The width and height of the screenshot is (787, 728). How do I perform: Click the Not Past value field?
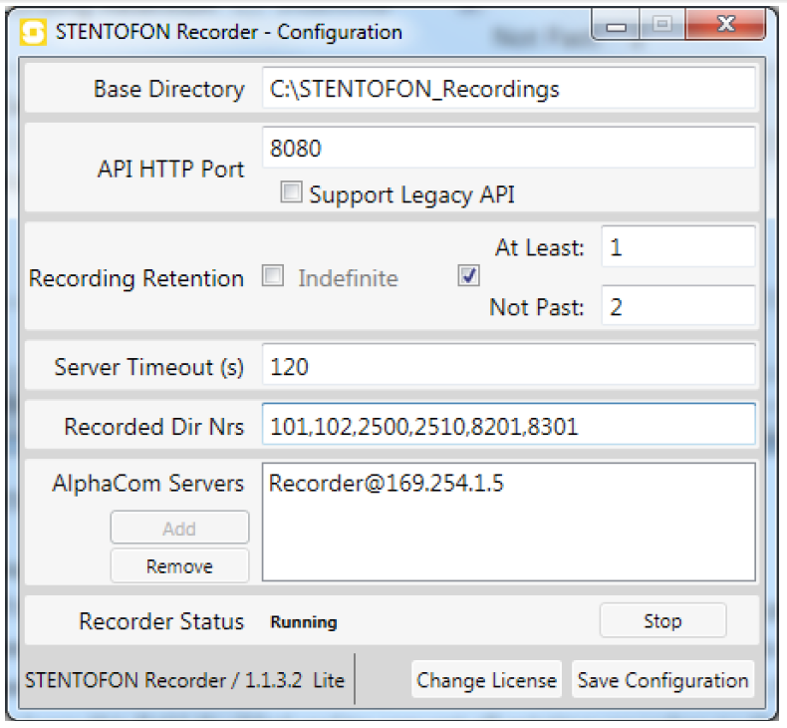[x=677, y=307]
